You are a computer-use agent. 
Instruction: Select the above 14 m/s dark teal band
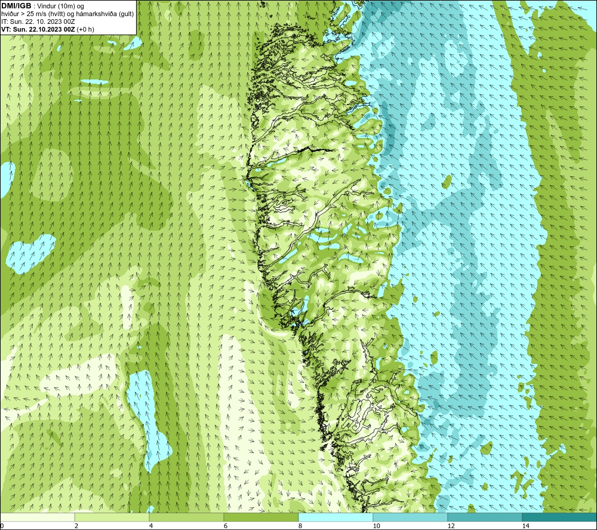point(559,517)
